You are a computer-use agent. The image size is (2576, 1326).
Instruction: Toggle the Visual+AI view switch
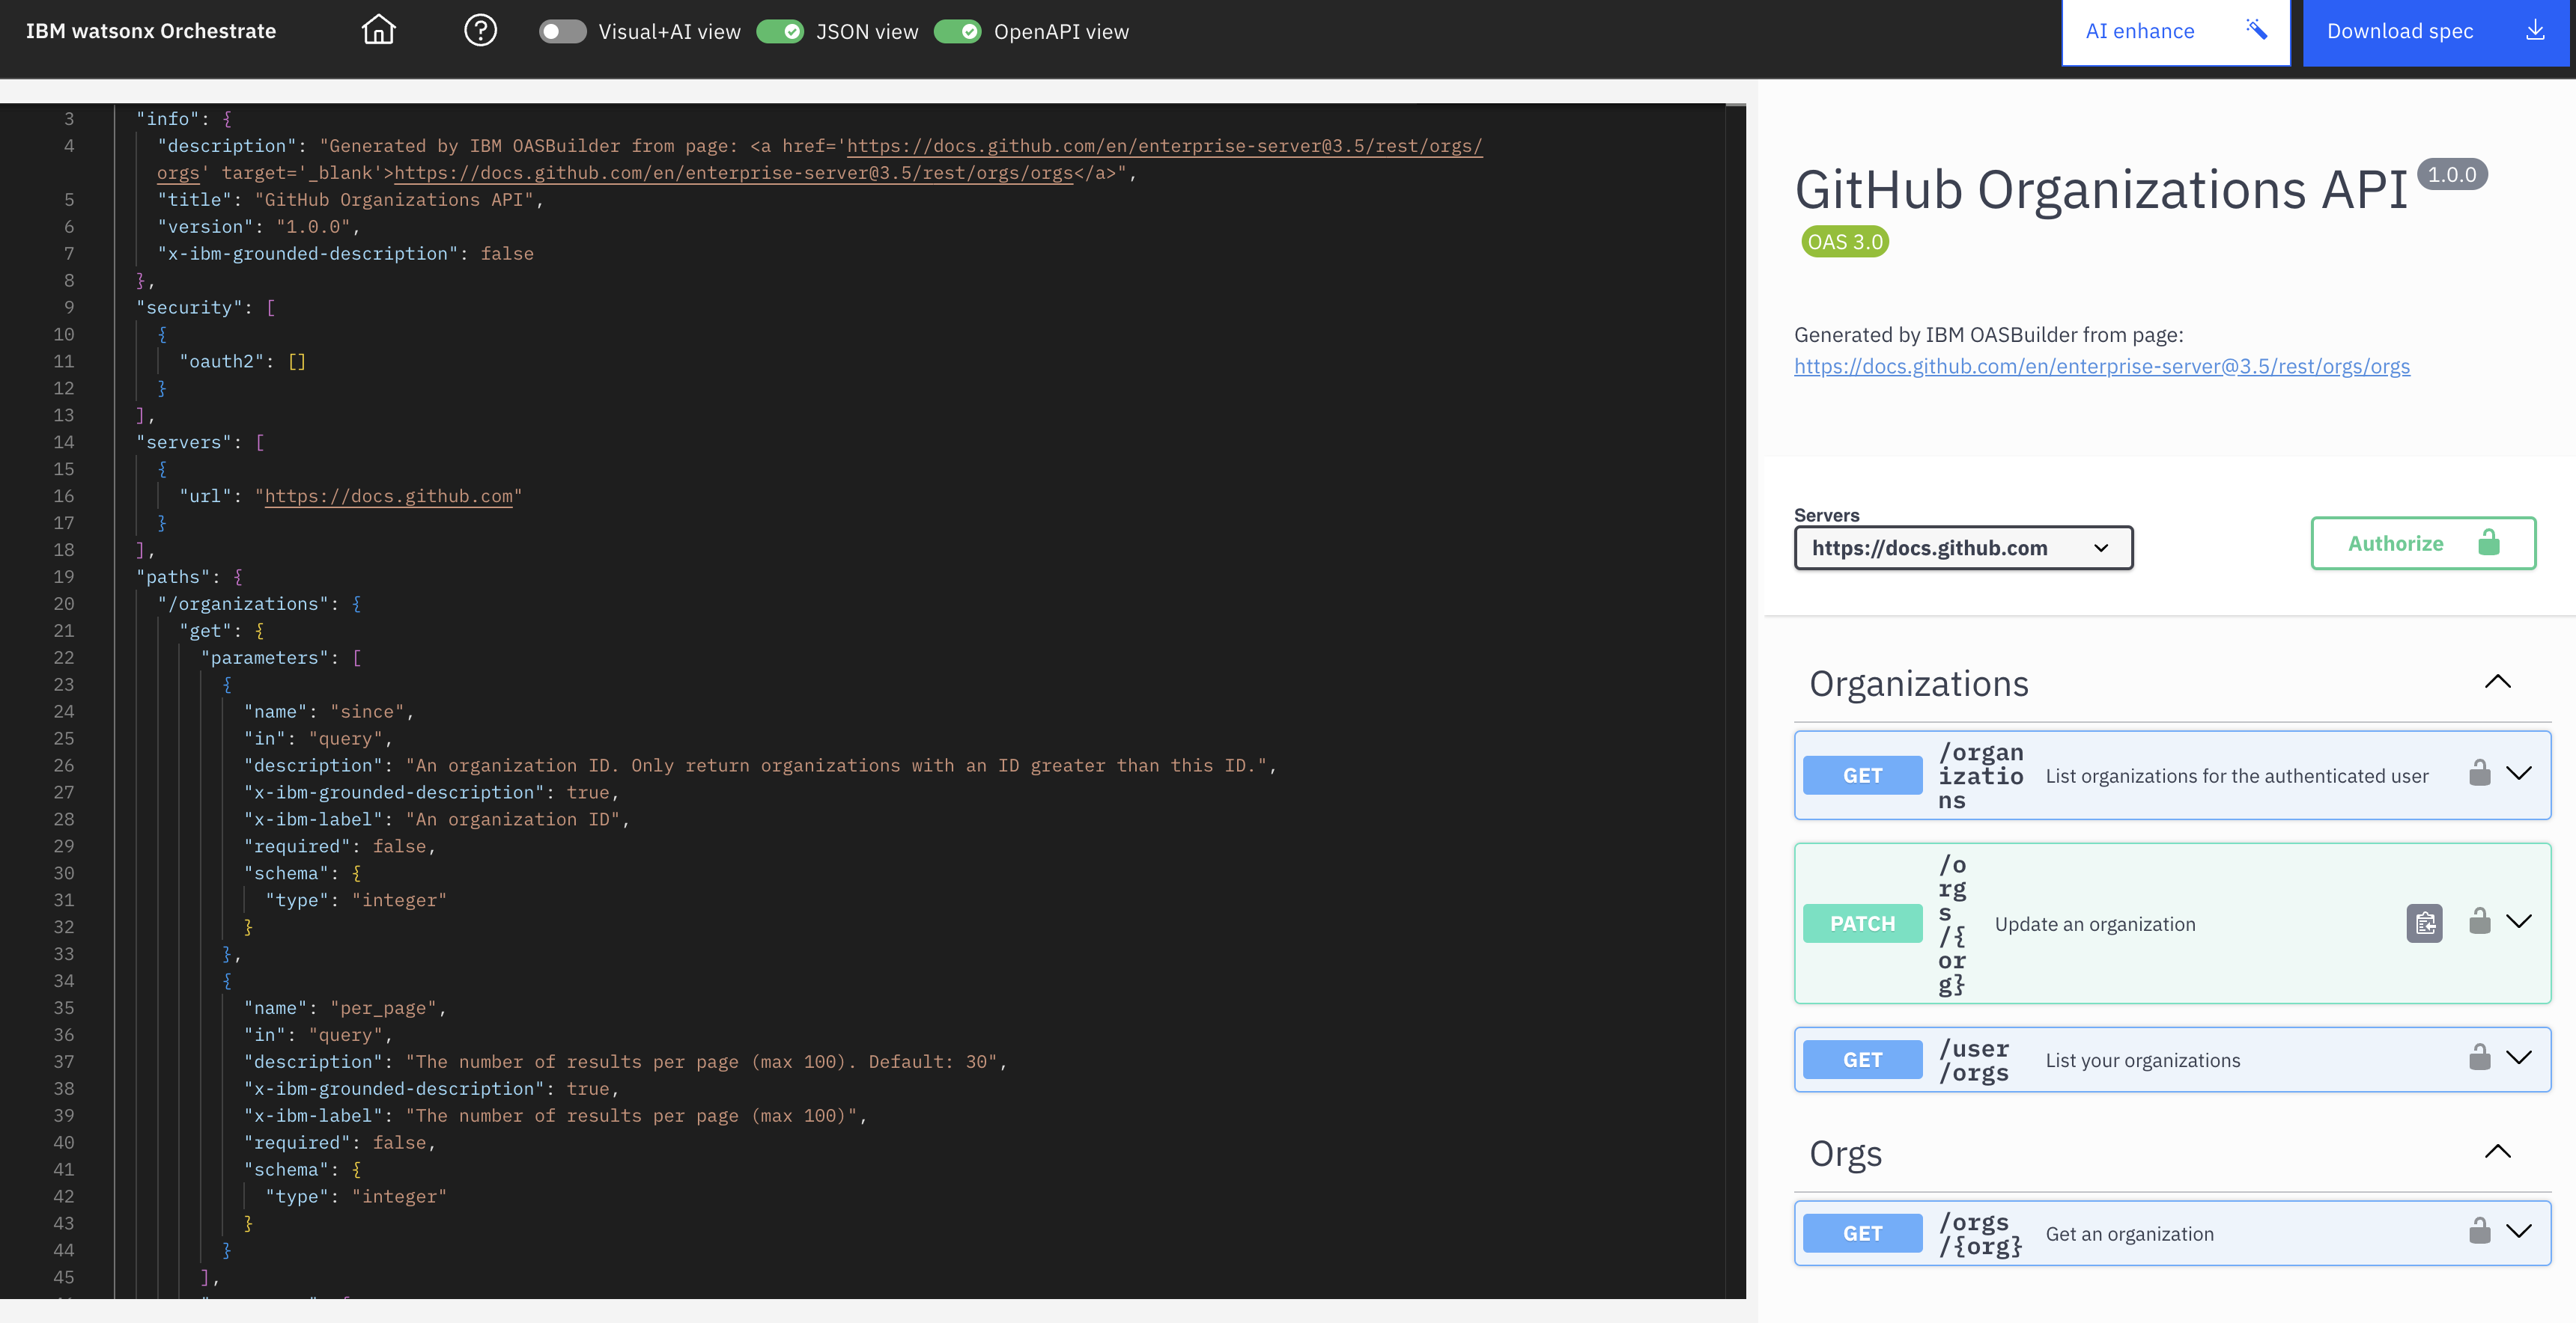click(562, 31)
